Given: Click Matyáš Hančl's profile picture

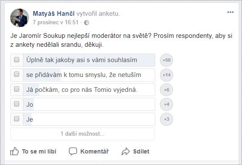Looking at the screenshot, I should click(20, 18).
